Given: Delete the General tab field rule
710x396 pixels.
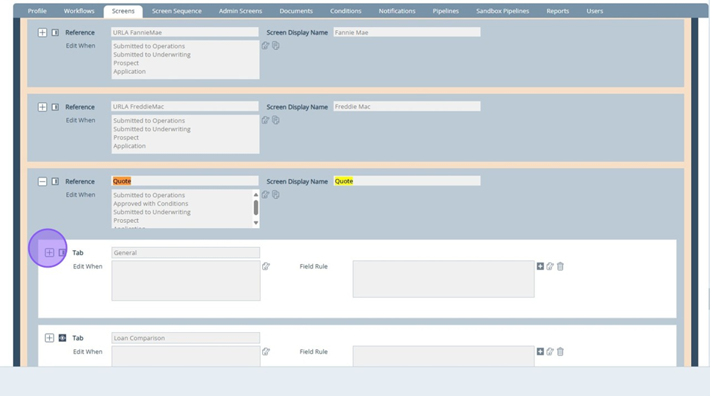Looking at the screenshot, I should pos(560,266).
